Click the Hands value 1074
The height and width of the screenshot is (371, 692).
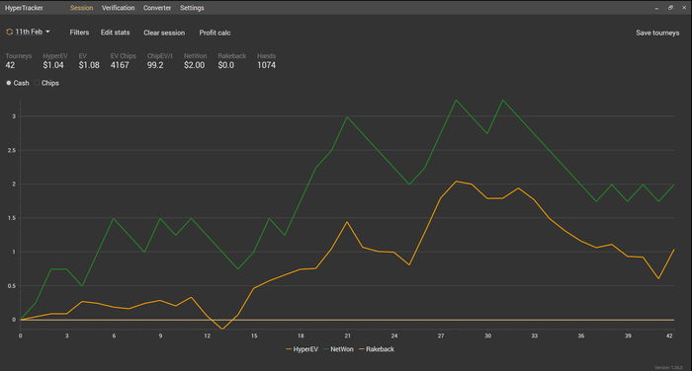click(267, 65)
